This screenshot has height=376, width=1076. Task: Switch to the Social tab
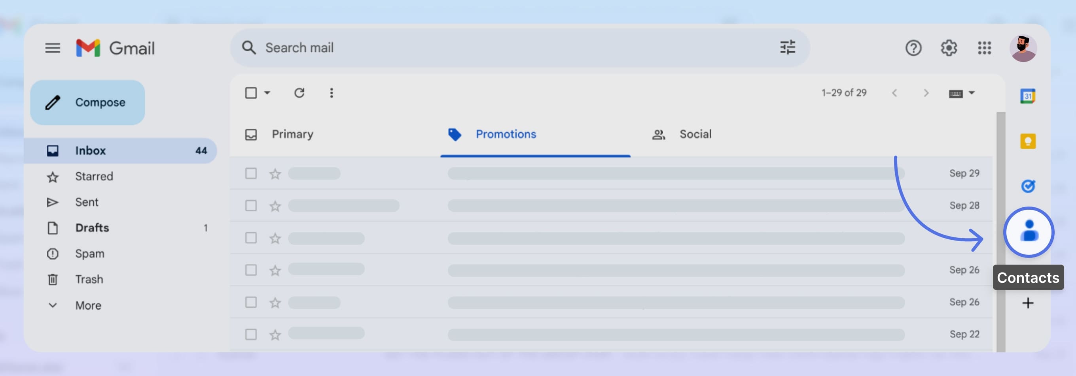click(x=695, y=134)
